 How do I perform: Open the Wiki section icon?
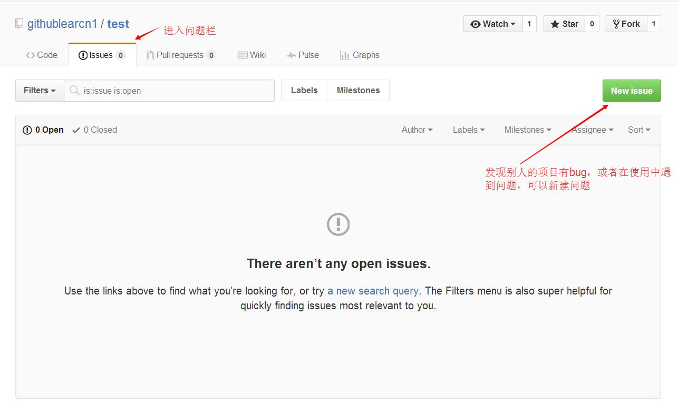coord(243,55)
